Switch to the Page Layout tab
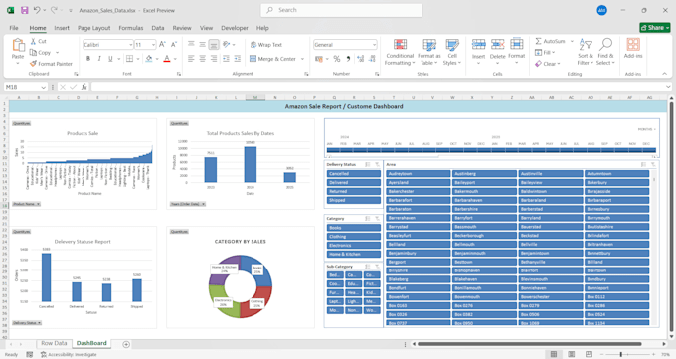Screen dimensions: 676x359 [x=94, y=28]
